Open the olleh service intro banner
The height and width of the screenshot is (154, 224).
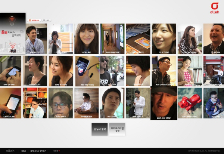(12, 34)
